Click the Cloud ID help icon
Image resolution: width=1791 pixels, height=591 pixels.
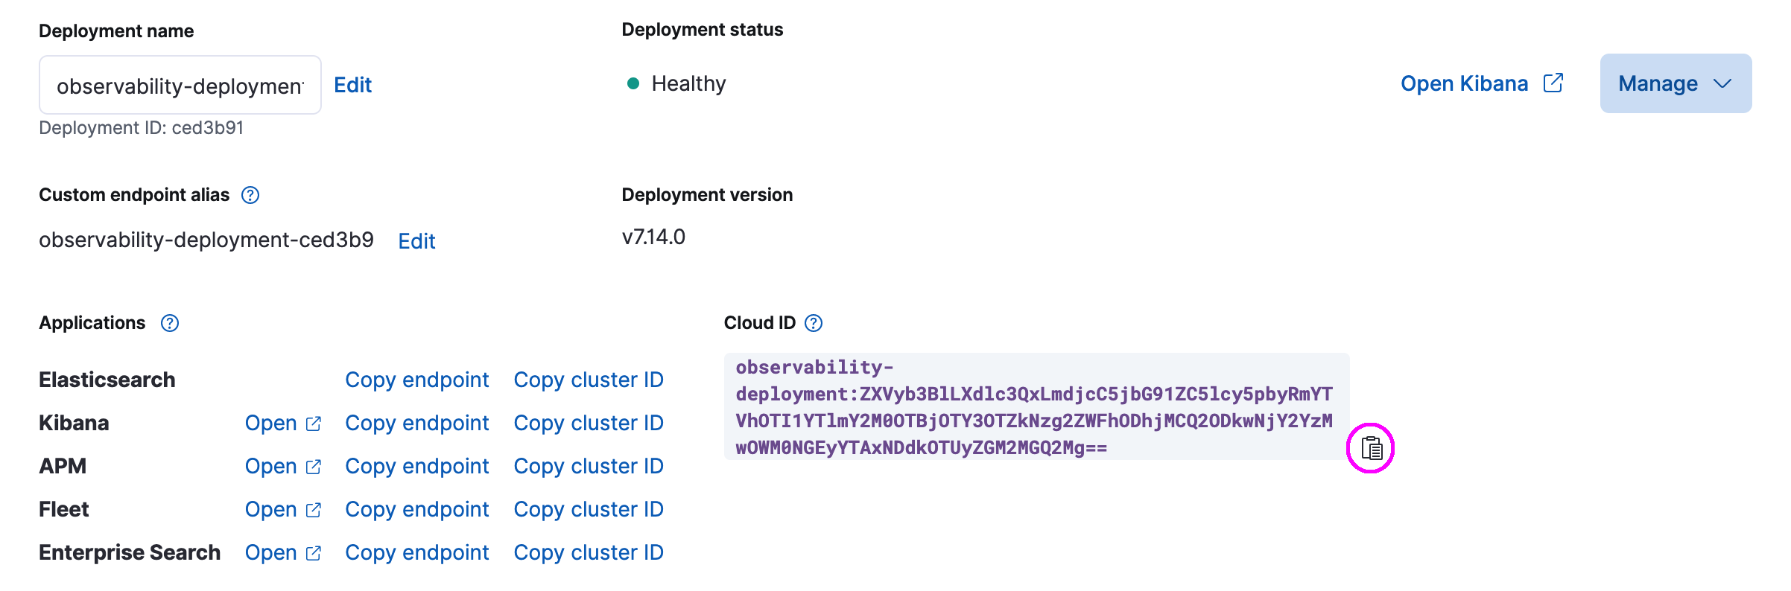pyautogui.click(x=814, y=323)
